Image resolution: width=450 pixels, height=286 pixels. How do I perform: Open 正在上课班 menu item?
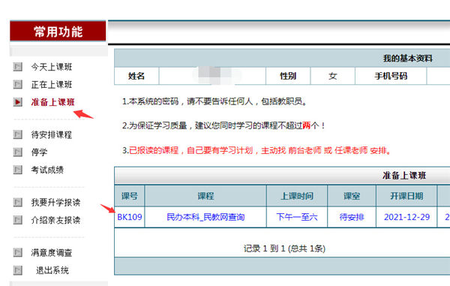click(x=52, y=84)
